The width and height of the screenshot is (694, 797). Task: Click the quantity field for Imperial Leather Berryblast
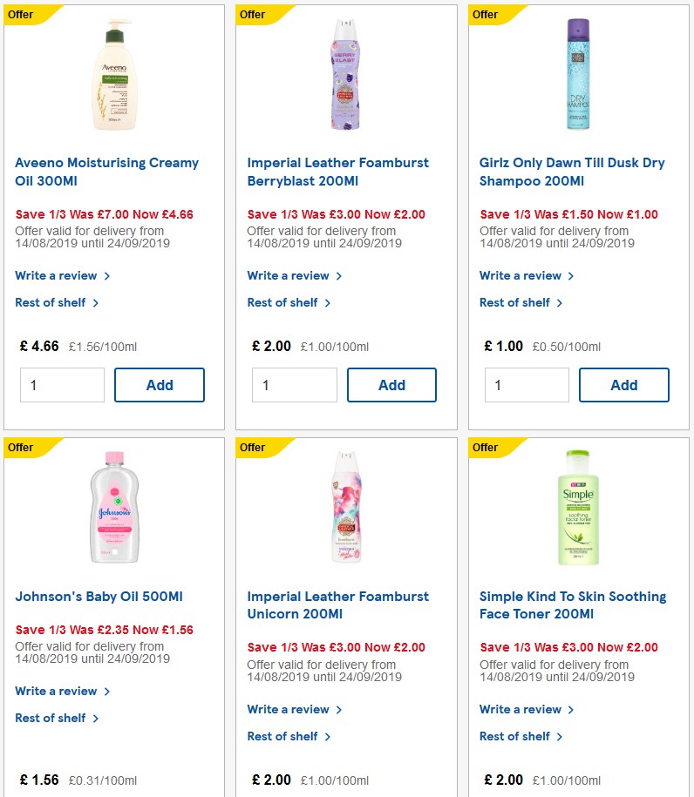point(294,384)
